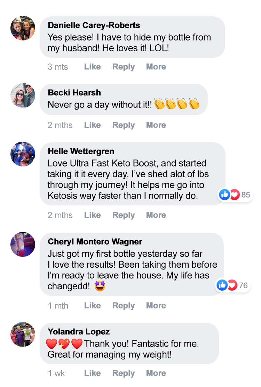Open More options on Yolandra Lopez's comment
The width and height of the screenshot is (261, 387).
[x=156, y=373]
